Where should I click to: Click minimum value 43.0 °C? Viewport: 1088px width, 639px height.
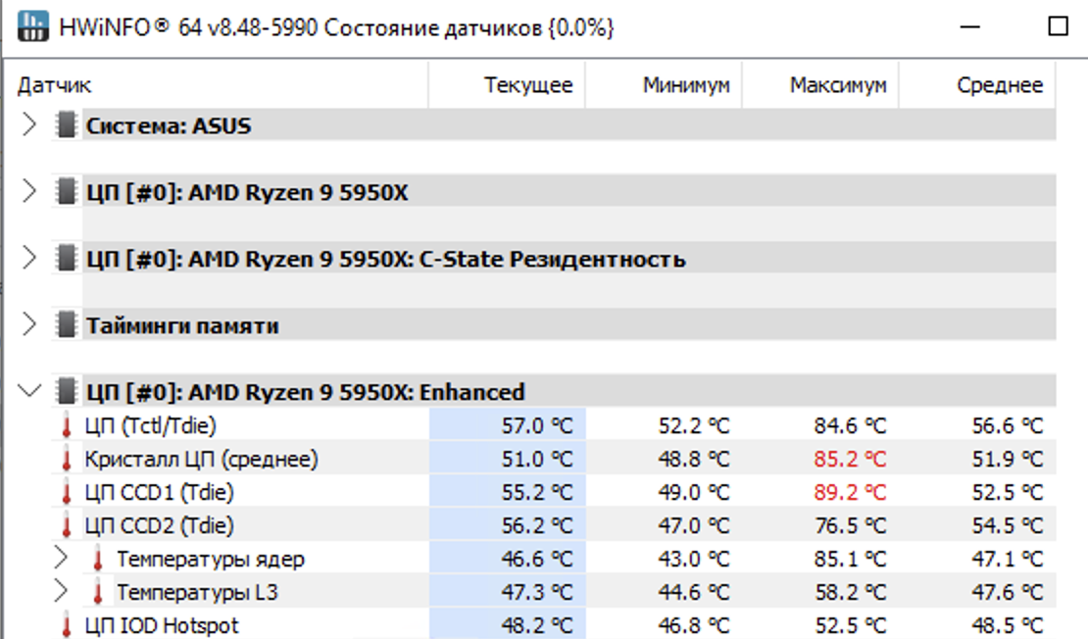point(694,559)
